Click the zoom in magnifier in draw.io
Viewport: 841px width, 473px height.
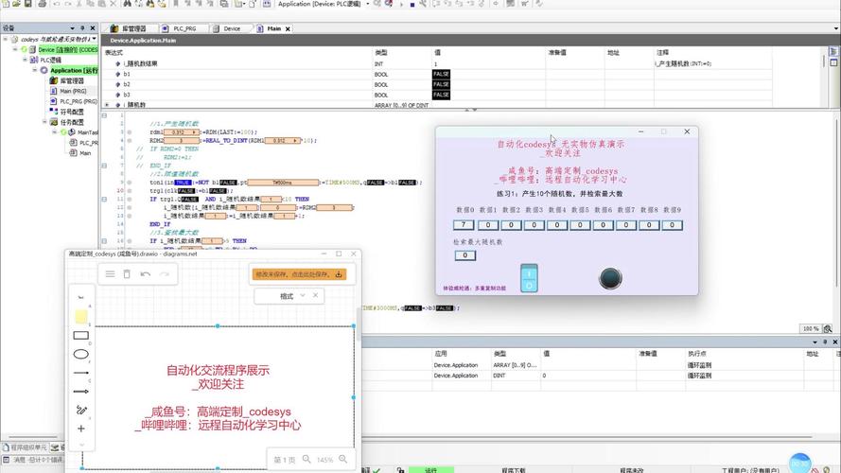click(x=342, y=459)
